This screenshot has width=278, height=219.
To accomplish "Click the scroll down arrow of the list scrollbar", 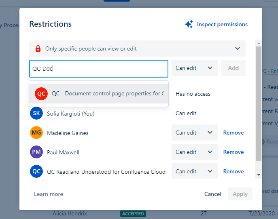I will click(x=259, y=175).
